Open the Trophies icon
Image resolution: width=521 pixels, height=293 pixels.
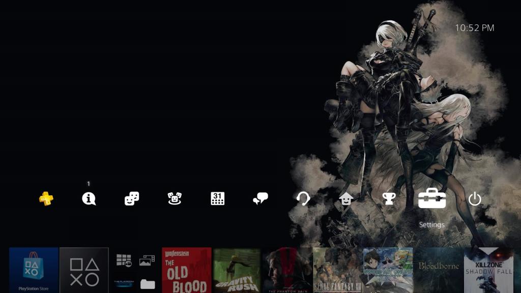pyautogui.click(x=389, y=199)
